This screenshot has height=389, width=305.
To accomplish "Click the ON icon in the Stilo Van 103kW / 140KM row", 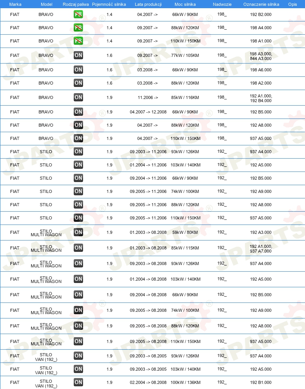I will pyautogui.click(x=78, y=369).
